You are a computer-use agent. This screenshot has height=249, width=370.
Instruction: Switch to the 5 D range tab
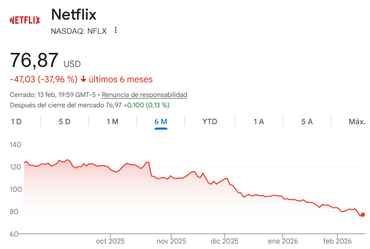pyautogui.click(x=64, y=122)
